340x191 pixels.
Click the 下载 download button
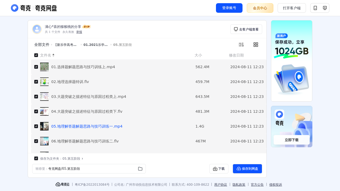pos(219,169)
